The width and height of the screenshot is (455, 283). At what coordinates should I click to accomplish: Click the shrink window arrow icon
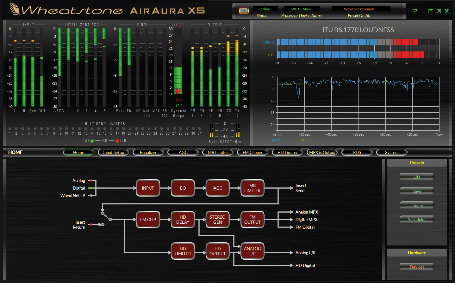coord(431,11)
